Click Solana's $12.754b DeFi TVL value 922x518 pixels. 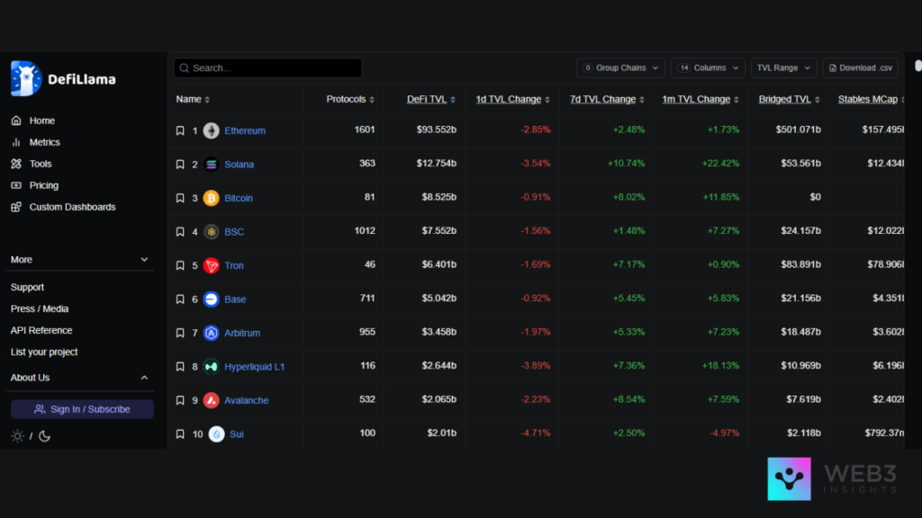pos(437,164)
